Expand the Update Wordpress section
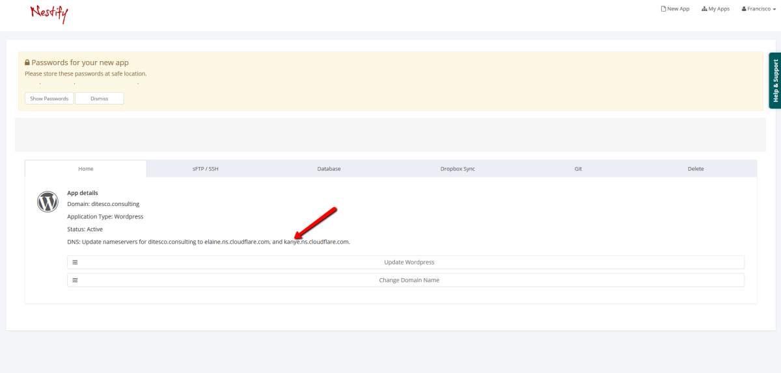This screenshot has width=781, height=373. click(x=405, y=263)
